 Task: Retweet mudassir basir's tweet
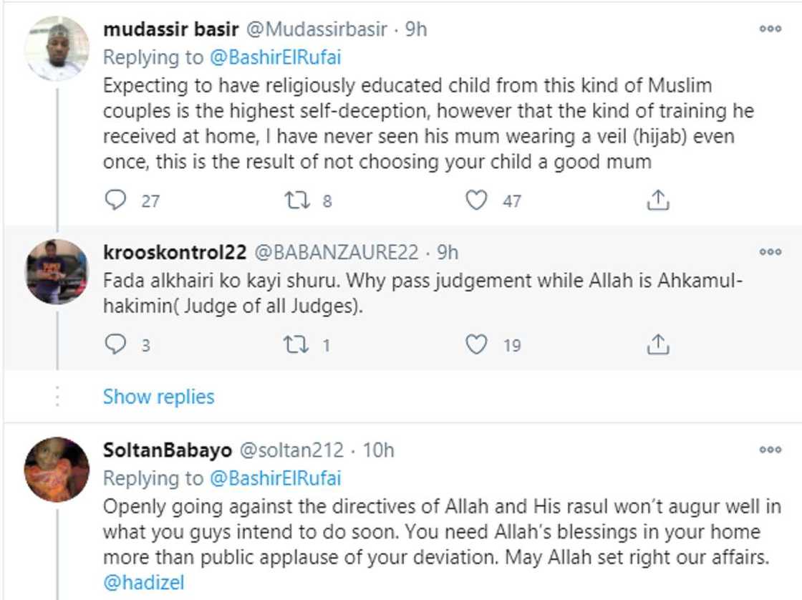coord(295,201)
